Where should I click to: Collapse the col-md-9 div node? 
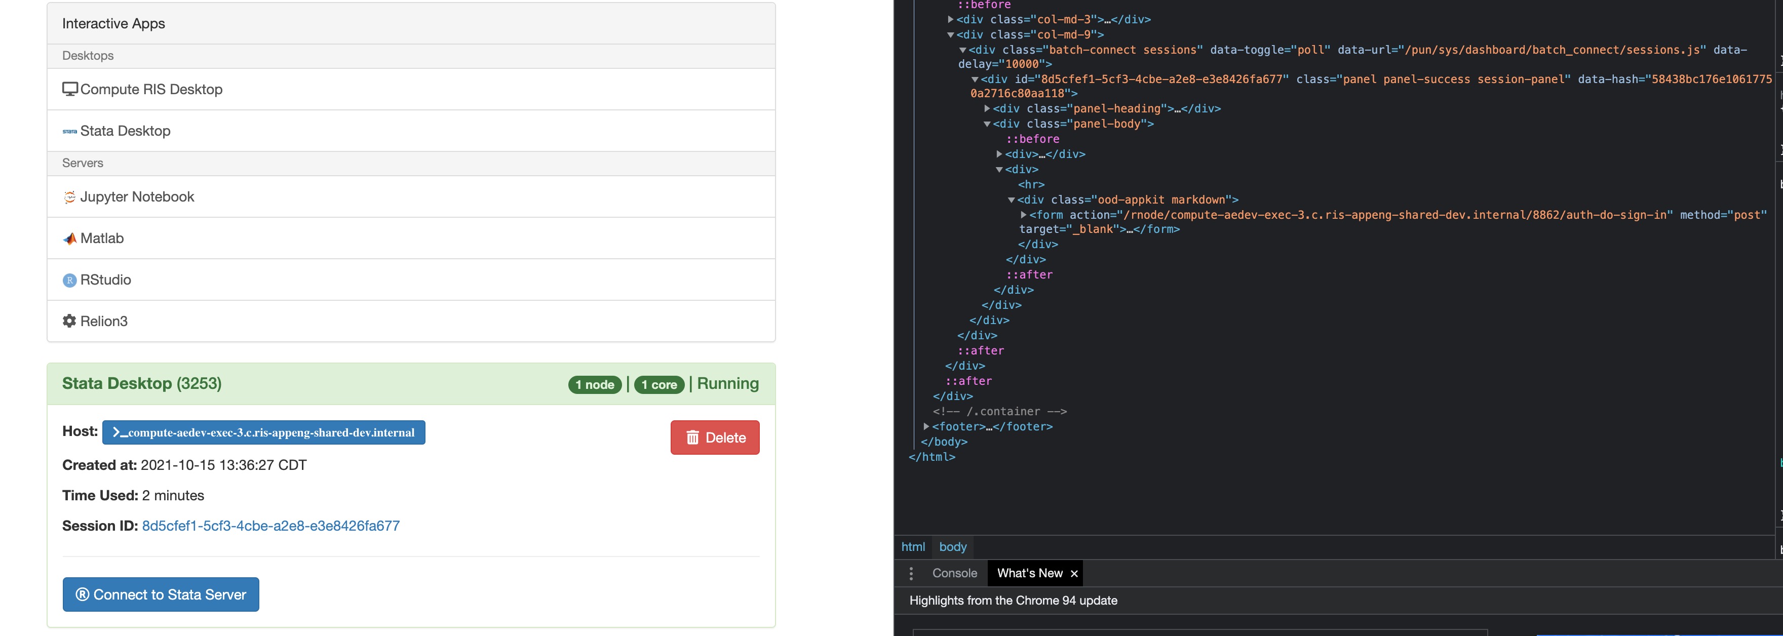(950, 34)
